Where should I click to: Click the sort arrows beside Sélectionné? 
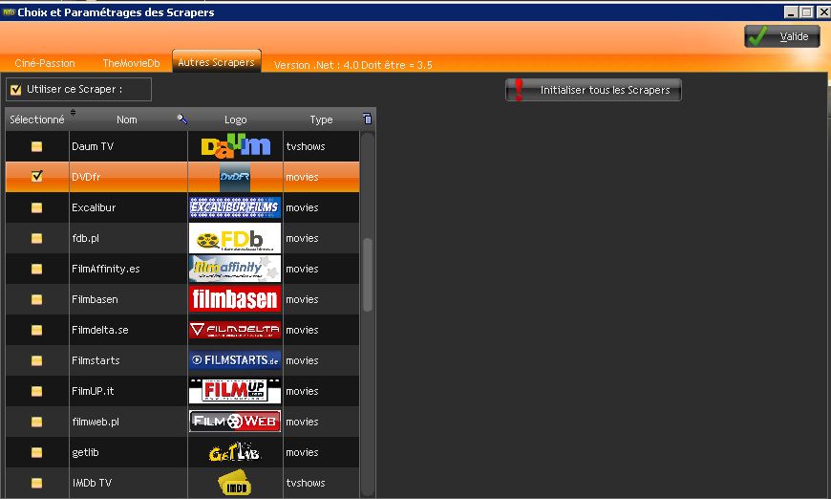[74, 113]
